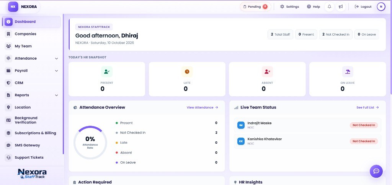392x185 pixels.
Task: Click the Nexora StaffTrack sidebar logo
Action: pos(32,174)
